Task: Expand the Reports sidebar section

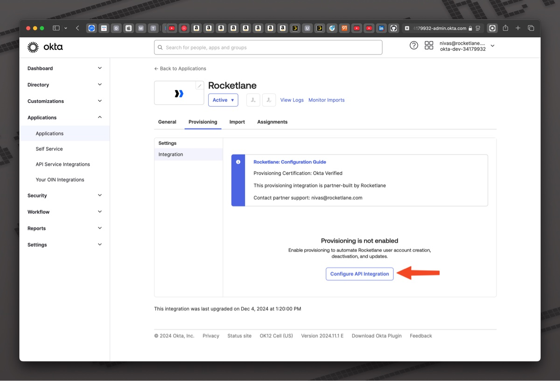Action: 64,228
